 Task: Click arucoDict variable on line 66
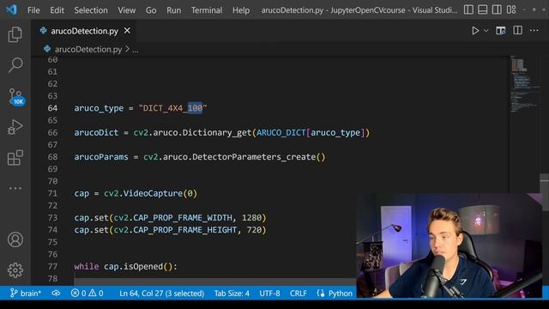[x=96, y=132]
